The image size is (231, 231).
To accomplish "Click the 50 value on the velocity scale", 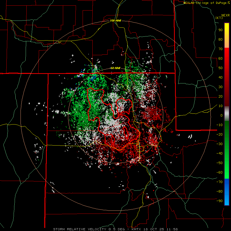I will click(220, 68).
